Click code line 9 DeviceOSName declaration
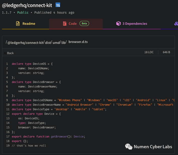Viewport: 178px width, 155px height. coord(93,100)
